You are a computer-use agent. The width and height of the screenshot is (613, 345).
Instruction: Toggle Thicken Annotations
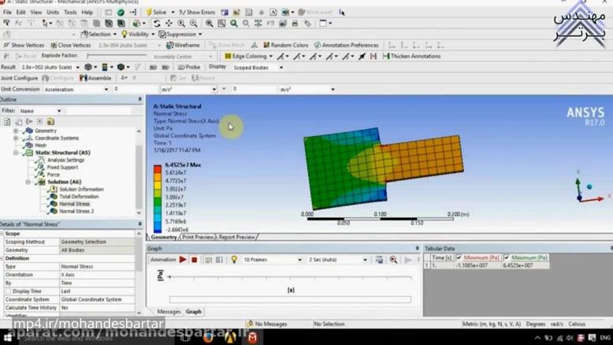411,56
